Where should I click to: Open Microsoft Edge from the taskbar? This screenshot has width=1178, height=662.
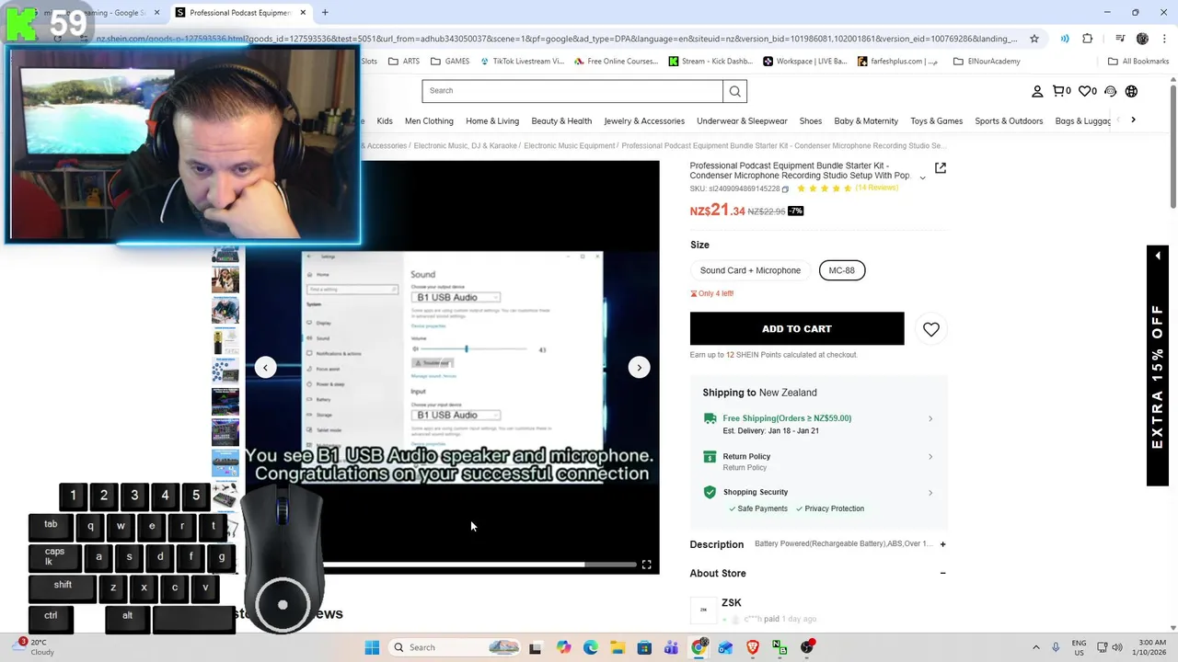click(x=590, y=647)
